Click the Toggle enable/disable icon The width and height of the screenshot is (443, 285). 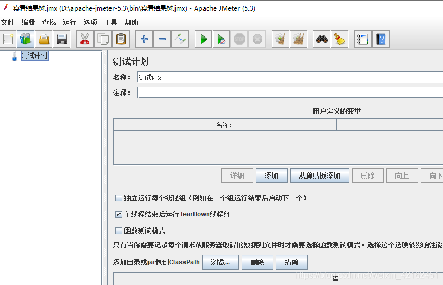180,39
